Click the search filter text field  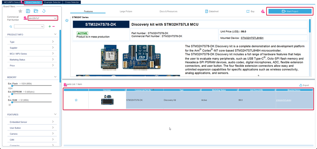click(x=27, y=26)
